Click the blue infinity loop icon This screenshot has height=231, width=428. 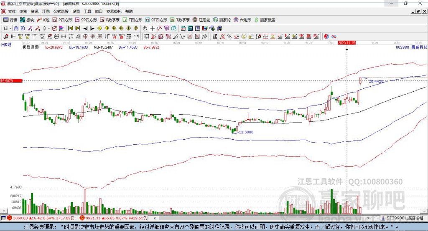click(334, 36)
